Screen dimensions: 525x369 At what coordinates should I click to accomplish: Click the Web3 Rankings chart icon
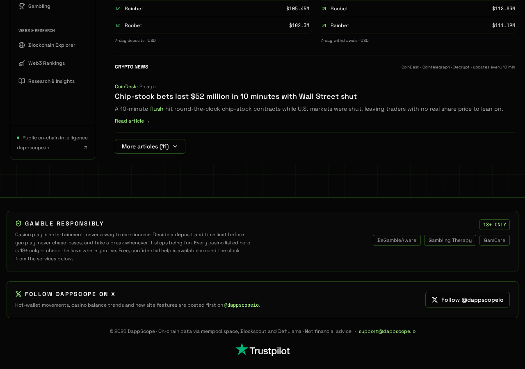22,63
